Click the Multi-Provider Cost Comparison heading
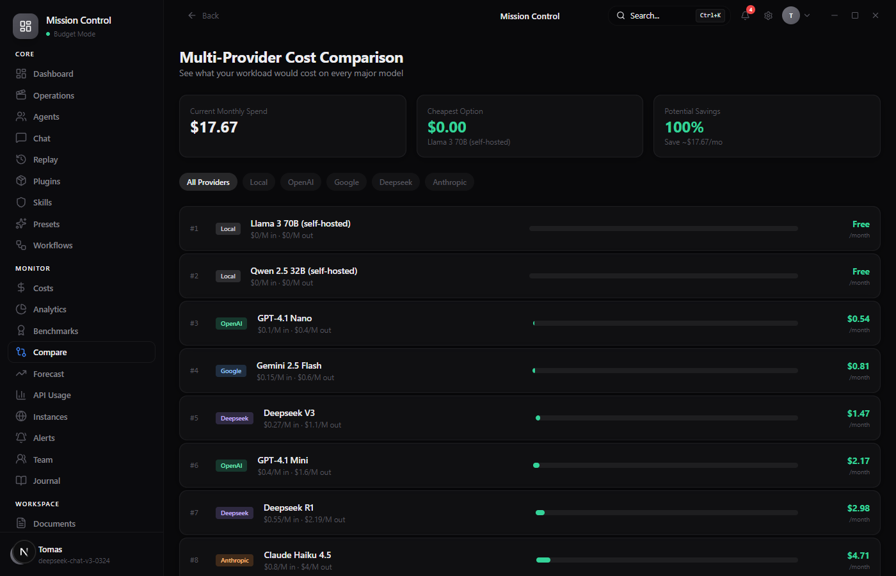Image resolution: width=896 pixels, height=576 pixels. pos(291,58)
